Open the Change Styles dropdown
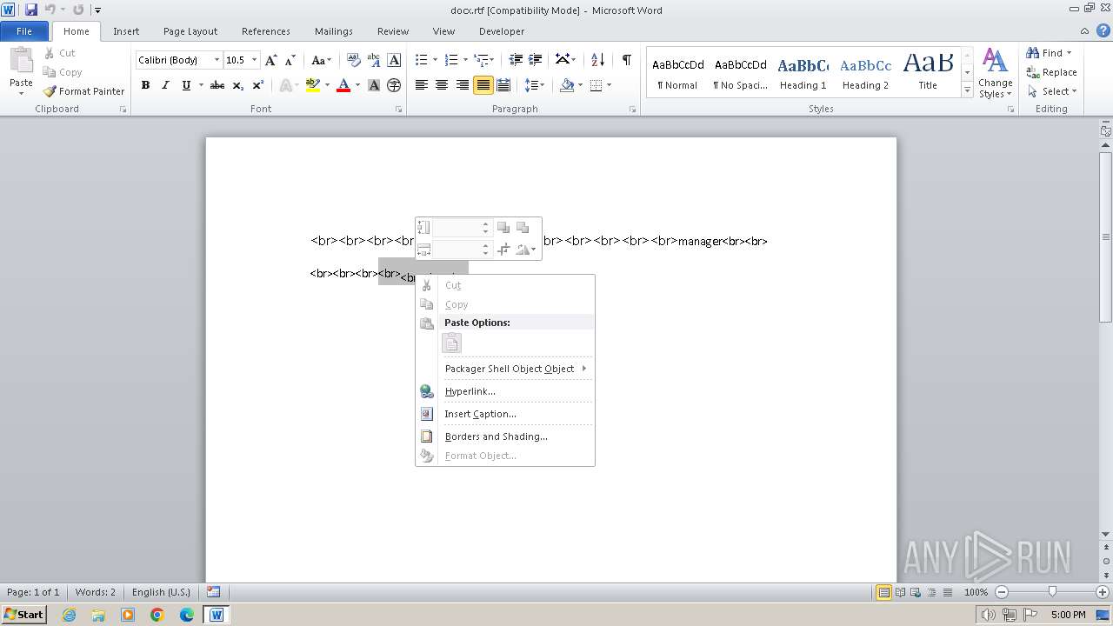 [x=995, y=74]
